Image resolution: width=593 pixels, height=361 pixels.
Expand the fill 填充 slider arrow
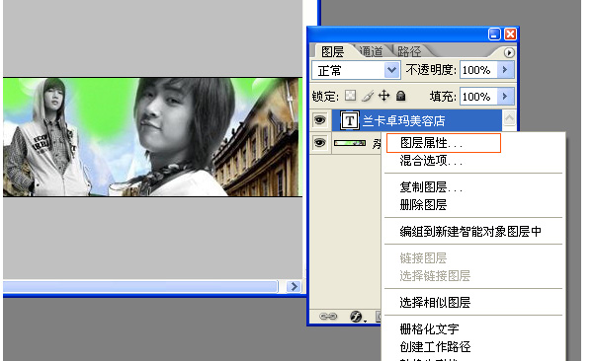click(x=505, y=97)
